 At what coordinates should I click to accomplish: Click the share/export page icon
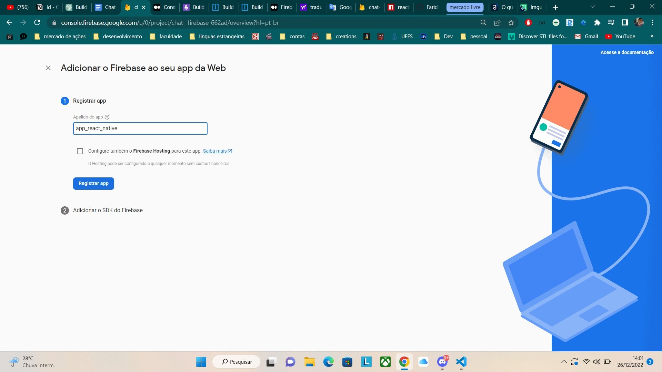pyautogui.click(x=498, y=23)
